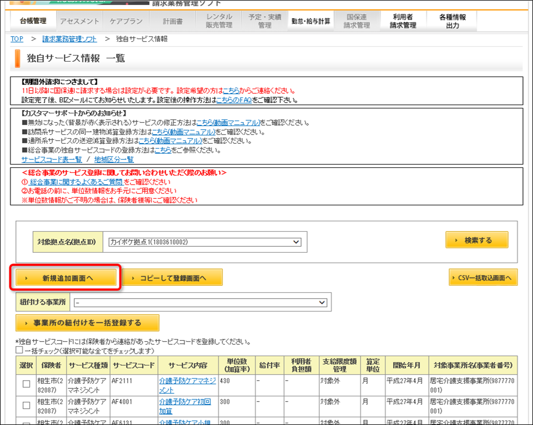Click the 開始年月 column header
The width and height of the screenshot is (533, 425).
click(x=406, y=365)
